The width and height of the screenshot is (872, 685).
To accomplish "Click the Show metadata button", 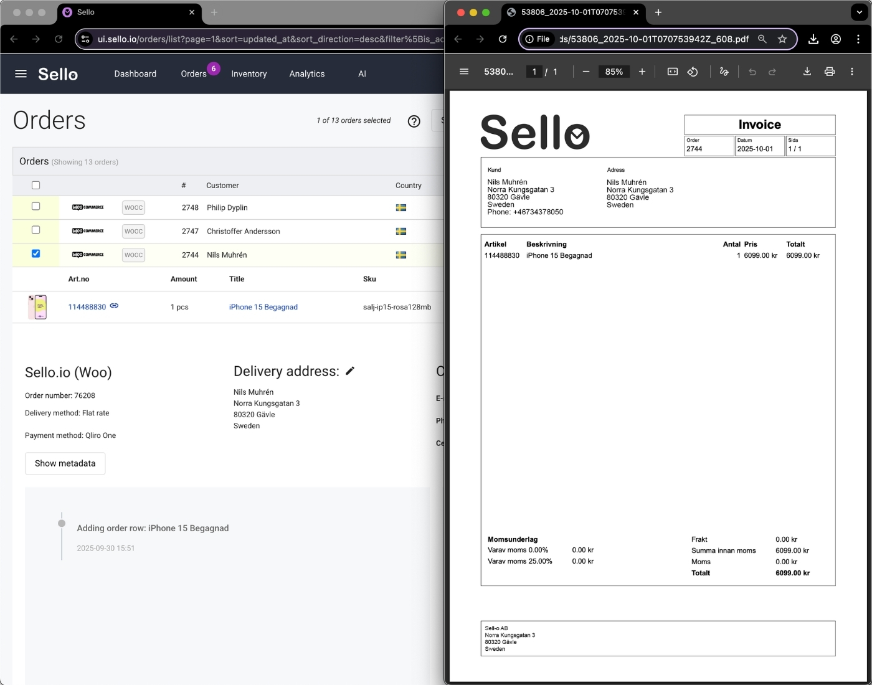I will pyautogui.click(x=65, y=463).
